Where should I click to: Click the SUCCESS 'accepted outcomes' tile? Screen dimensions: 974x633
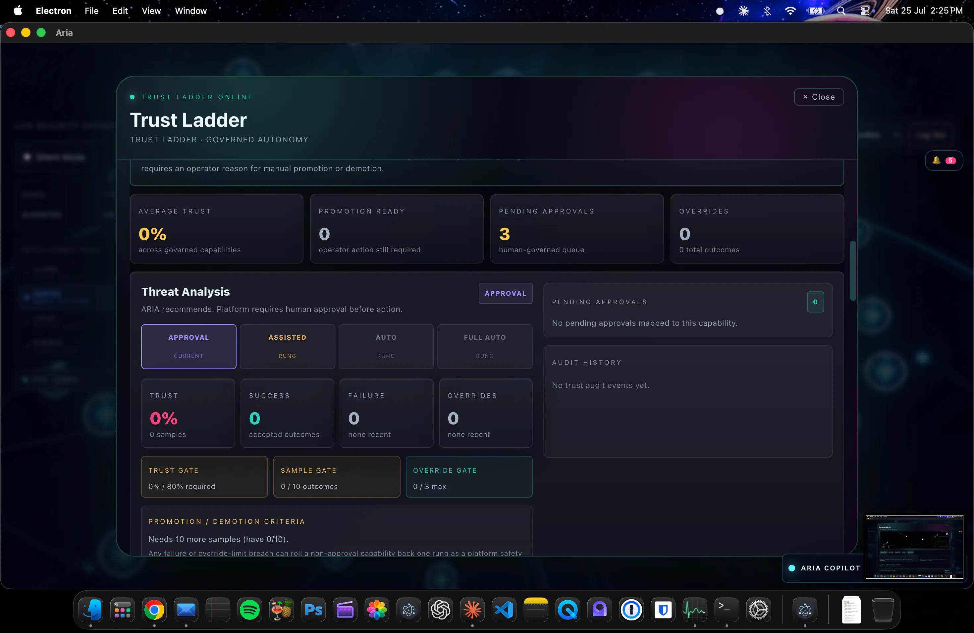click(287, 413)
